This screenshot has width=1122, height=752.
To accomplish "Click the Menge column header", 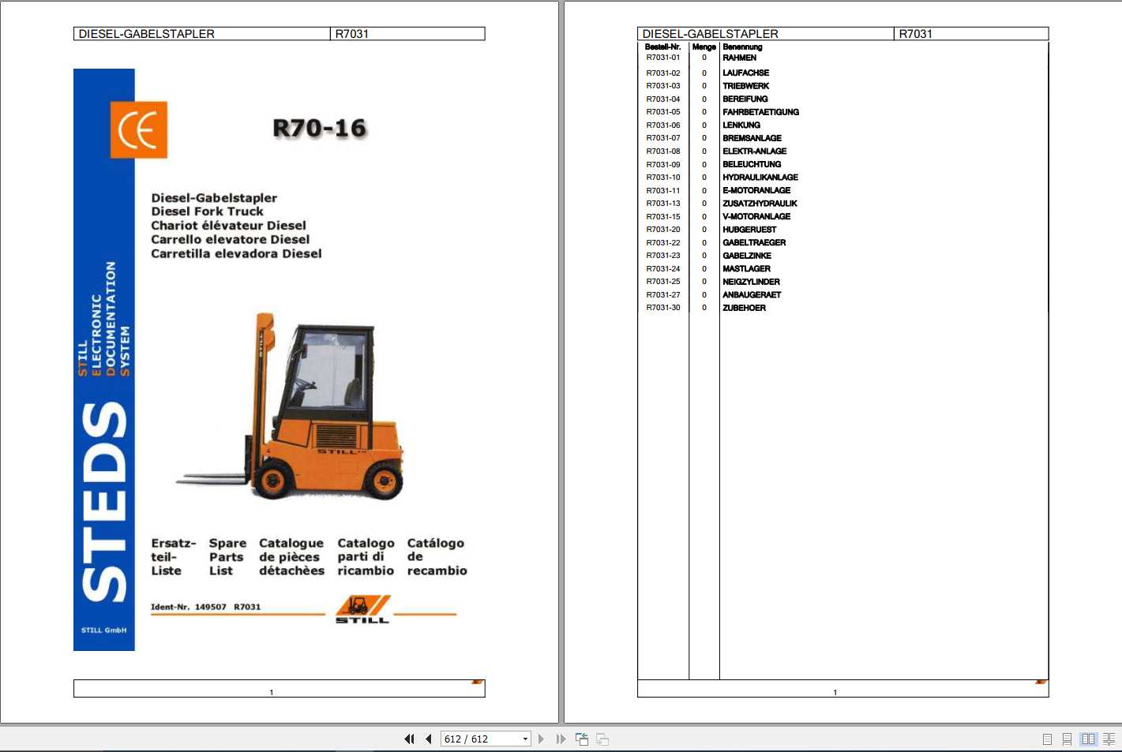I will point(704,47).
